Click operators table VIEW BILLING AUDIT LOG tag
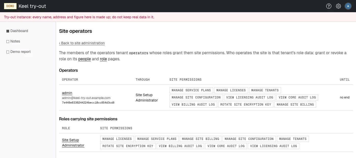This screenshot has width=356, height=158. click(193, 105)
